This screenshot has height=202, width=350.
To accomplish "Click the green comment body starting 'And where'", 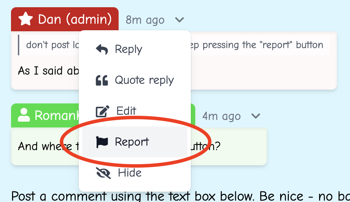I will click(x=45, y=147).
